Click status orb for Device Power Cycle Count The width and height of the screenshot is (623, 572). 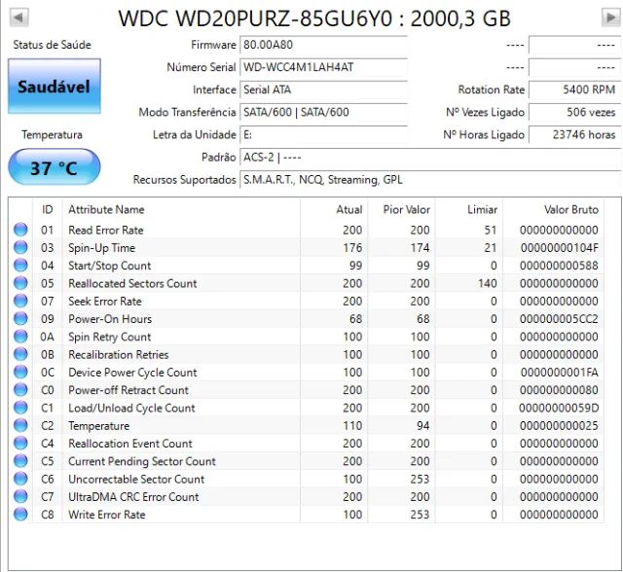20,372
